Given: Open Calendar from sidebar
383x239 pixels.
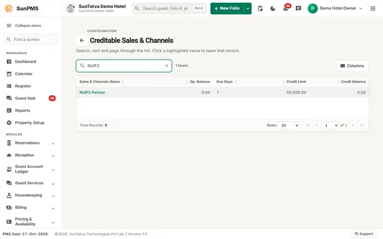Looking at the screenshot, I should tap(24, 74).
